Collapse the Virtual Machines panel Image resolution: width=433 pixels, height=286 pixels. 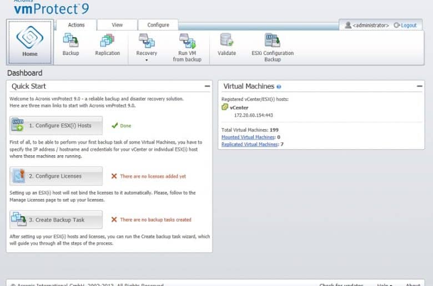tap(419, 86)
